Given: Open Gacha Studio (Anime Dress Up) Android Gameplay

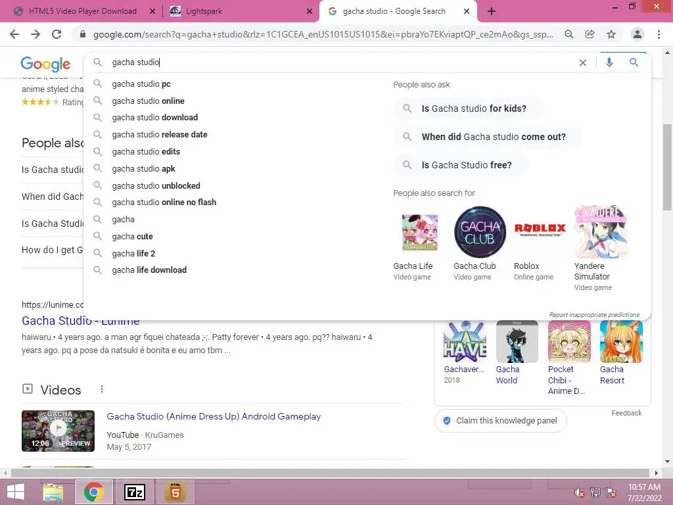Looking at the screenshot, I should 214,416.
